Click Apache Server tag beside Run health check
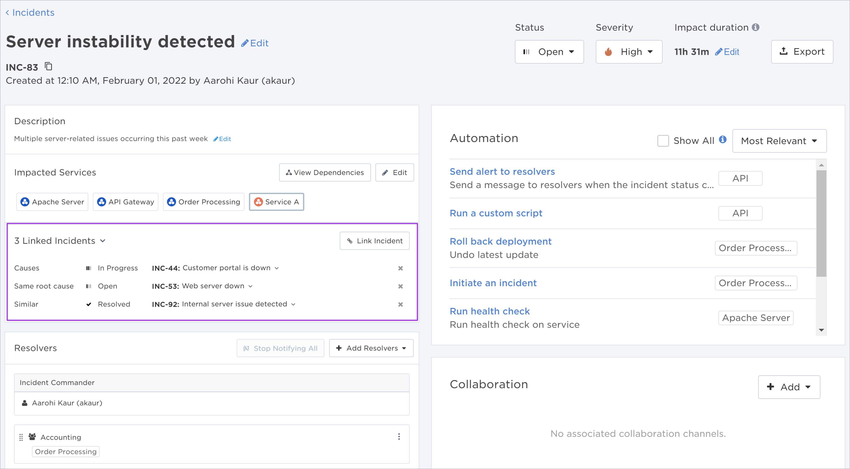 pyautogui.click(x=756, y=318)
